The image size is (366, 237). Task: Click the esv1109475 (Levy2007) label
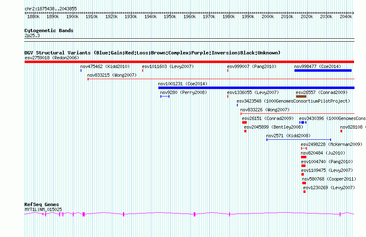pyautogui.click(x=327, y=170)
